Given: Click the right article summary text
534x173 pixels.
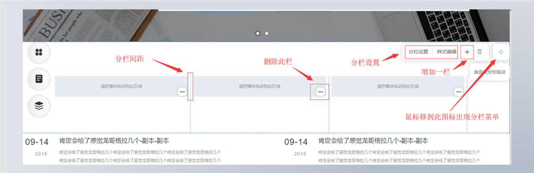Looking at the screenshot, I should click(x=400, y=156).
